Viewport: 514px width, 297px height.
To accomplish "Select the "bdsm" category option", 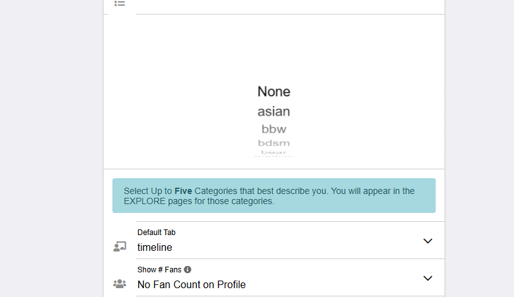I will pos(274,143).
